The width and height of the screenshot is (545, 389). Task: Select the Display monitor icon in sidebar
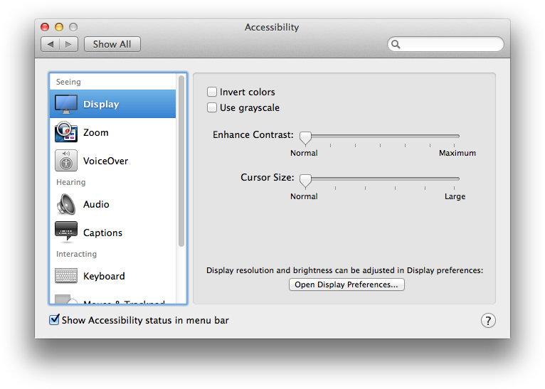pos(66,104)
